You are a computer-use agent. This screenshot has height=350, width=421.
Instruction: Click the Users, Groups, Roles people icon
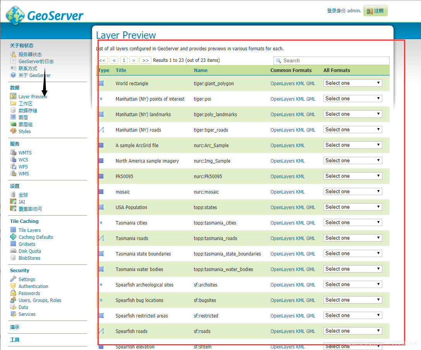[x=13, y=300]
